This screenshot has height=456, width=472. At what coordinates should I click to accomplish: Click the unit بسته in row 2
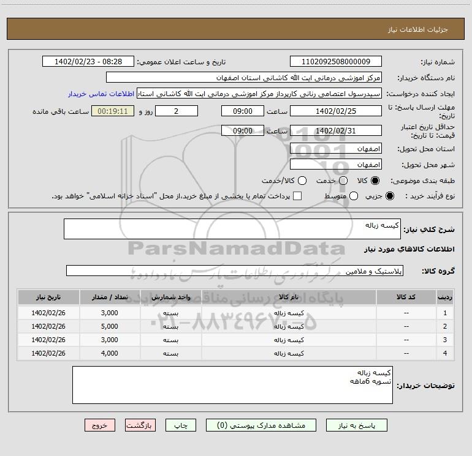coord(170,326)
